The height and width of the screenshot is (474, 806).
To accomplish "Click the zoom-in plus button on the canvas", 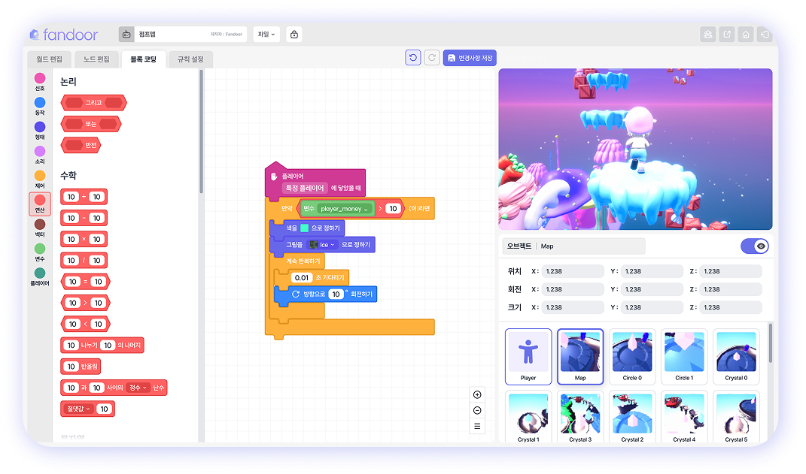I will click(x=477, y=394).
